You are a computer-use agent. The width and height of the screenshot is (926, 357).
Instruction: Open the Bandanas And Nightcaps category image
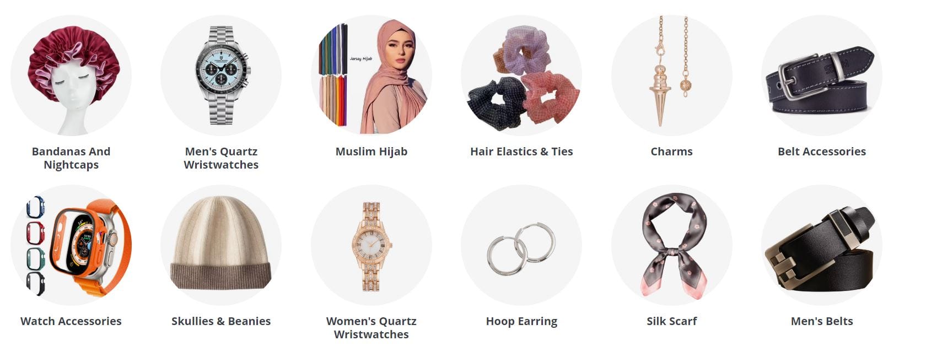tap(71, 75)
